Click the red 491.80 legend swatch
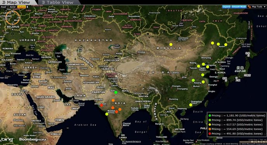This screenshot has height=145, width=267. 210,134
